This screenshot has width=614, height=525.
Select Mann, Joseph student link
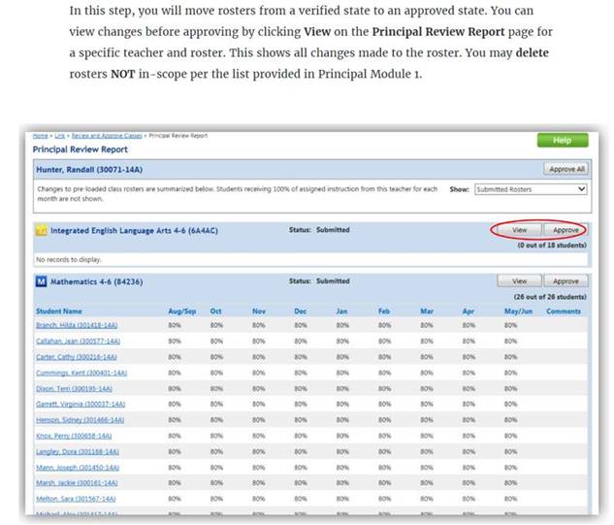[x=77, y=467]
